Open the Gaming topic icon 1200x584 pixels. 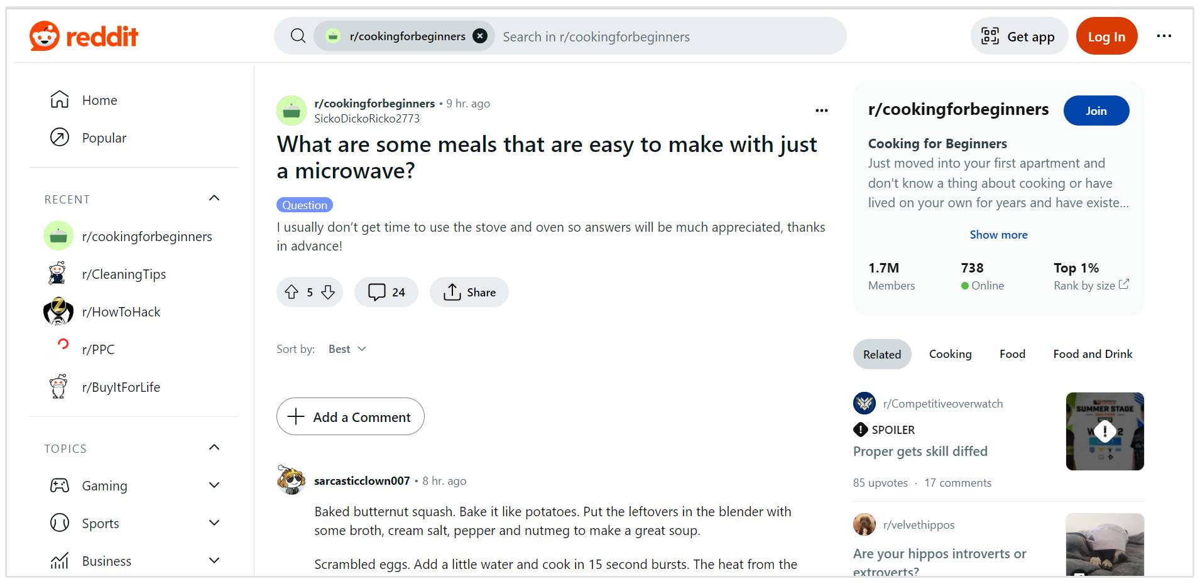58,485
